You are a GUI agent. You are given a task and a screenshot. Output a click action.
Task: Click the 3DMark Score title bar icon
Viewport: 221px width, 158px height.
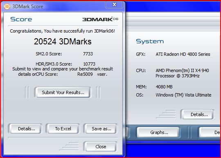coord(7,7)
